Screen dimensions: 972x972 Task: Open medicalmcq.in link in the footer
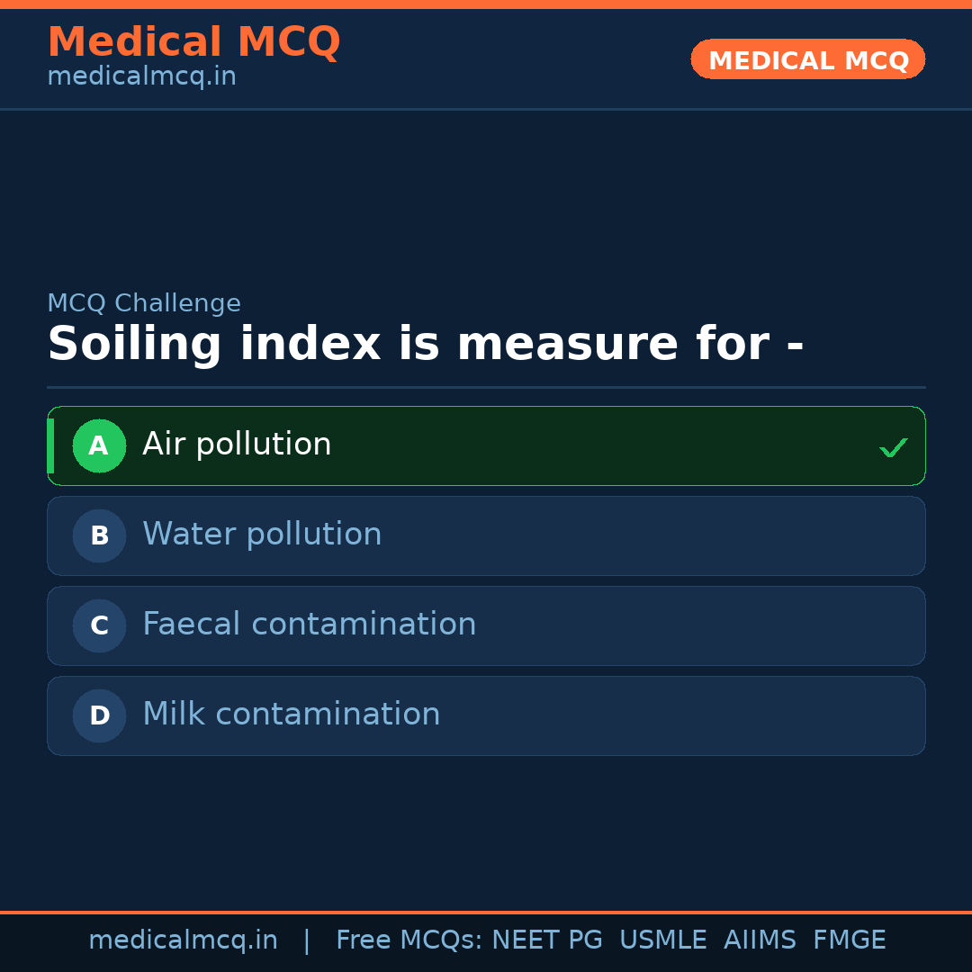point(183,940)
